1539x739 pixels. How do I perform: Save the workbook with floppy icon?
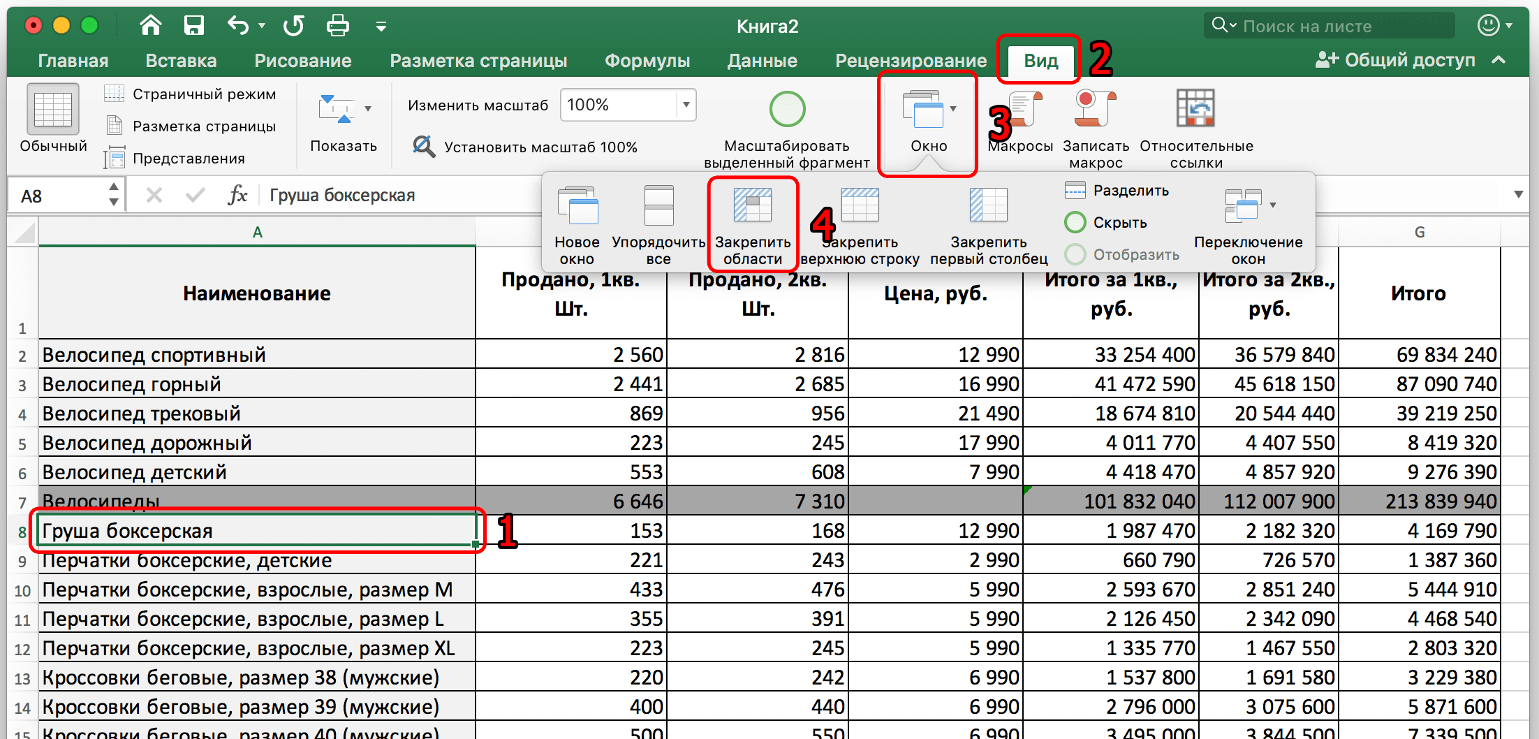pos(193,26)
